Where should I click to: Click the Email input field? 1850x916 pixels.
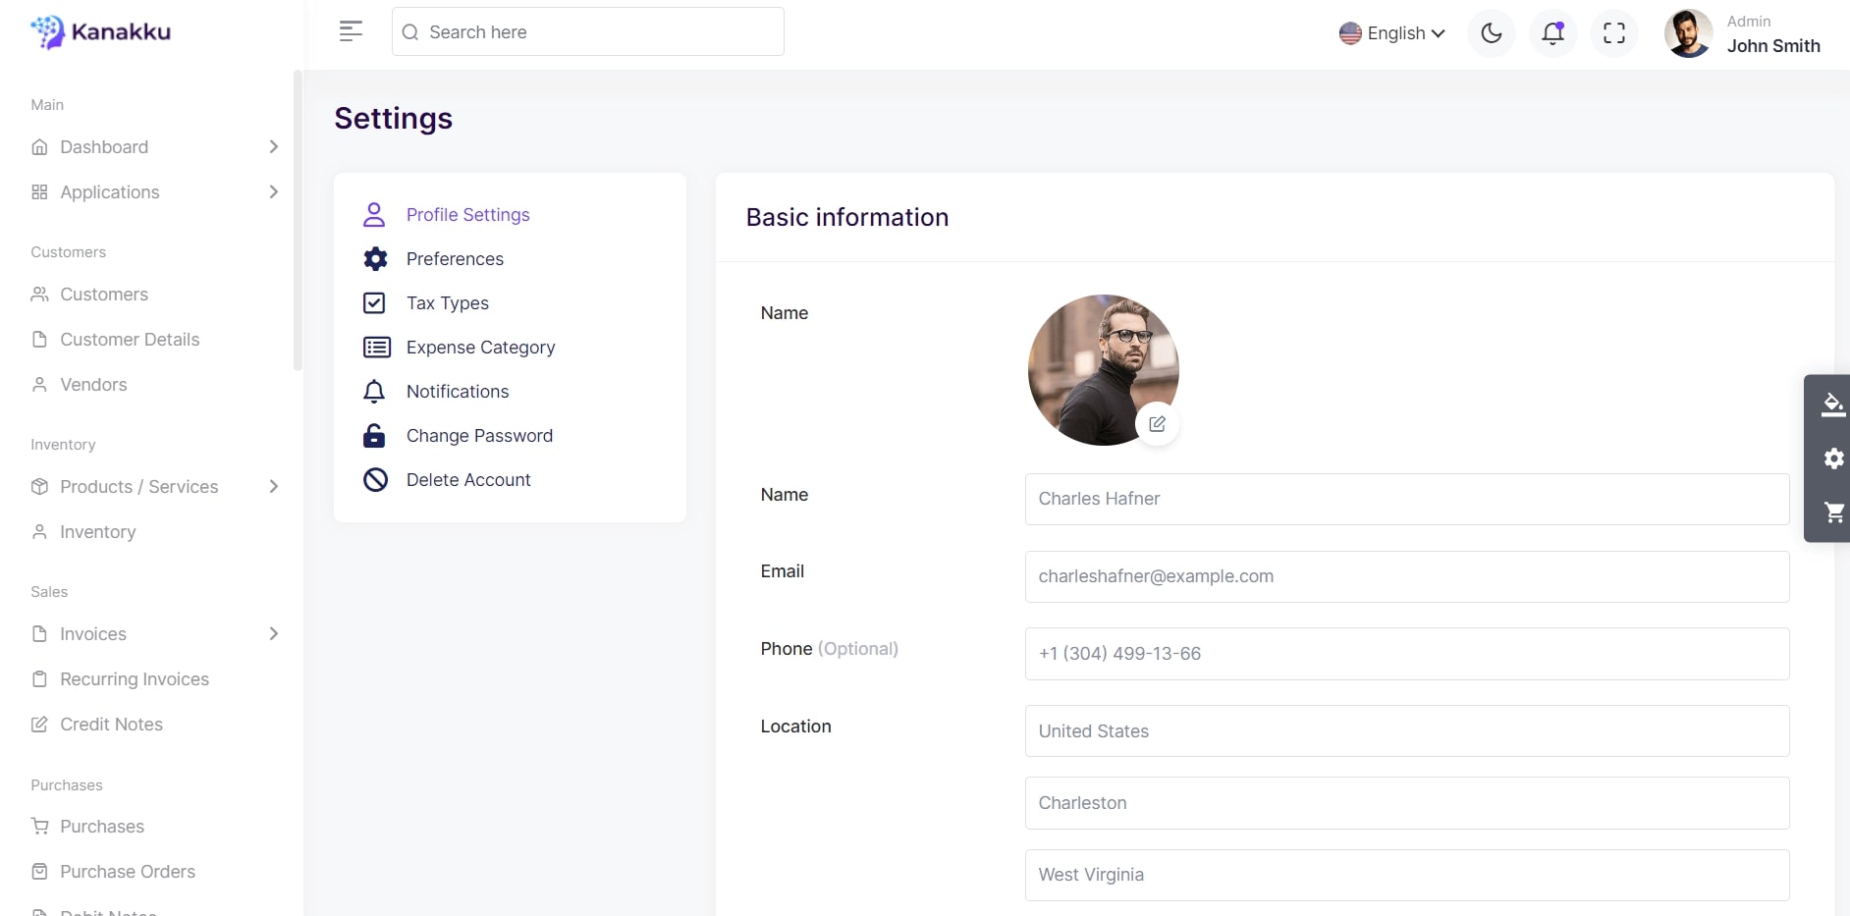tap(1406, 576)
